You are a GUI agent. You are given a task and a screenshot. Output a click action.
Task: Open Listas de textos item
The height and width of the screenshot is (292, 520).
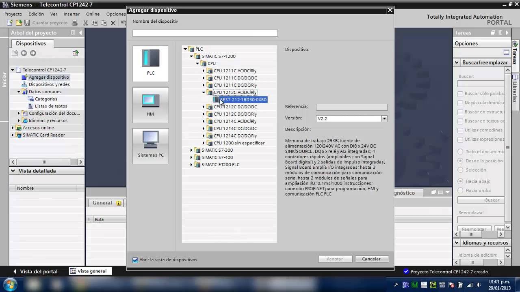(x=51, y=106)
